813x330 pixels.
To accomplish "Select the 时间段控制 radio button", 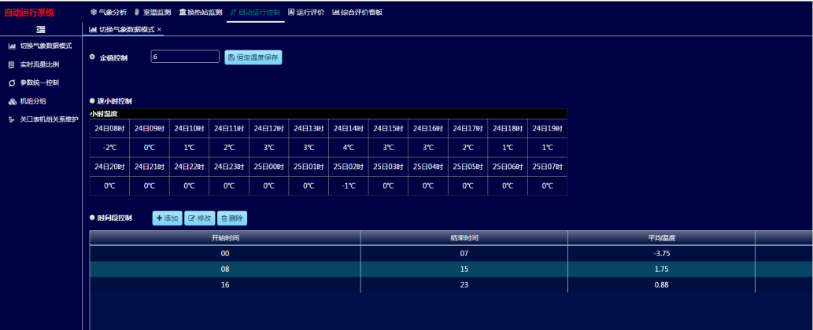I will tap(92, 218).
